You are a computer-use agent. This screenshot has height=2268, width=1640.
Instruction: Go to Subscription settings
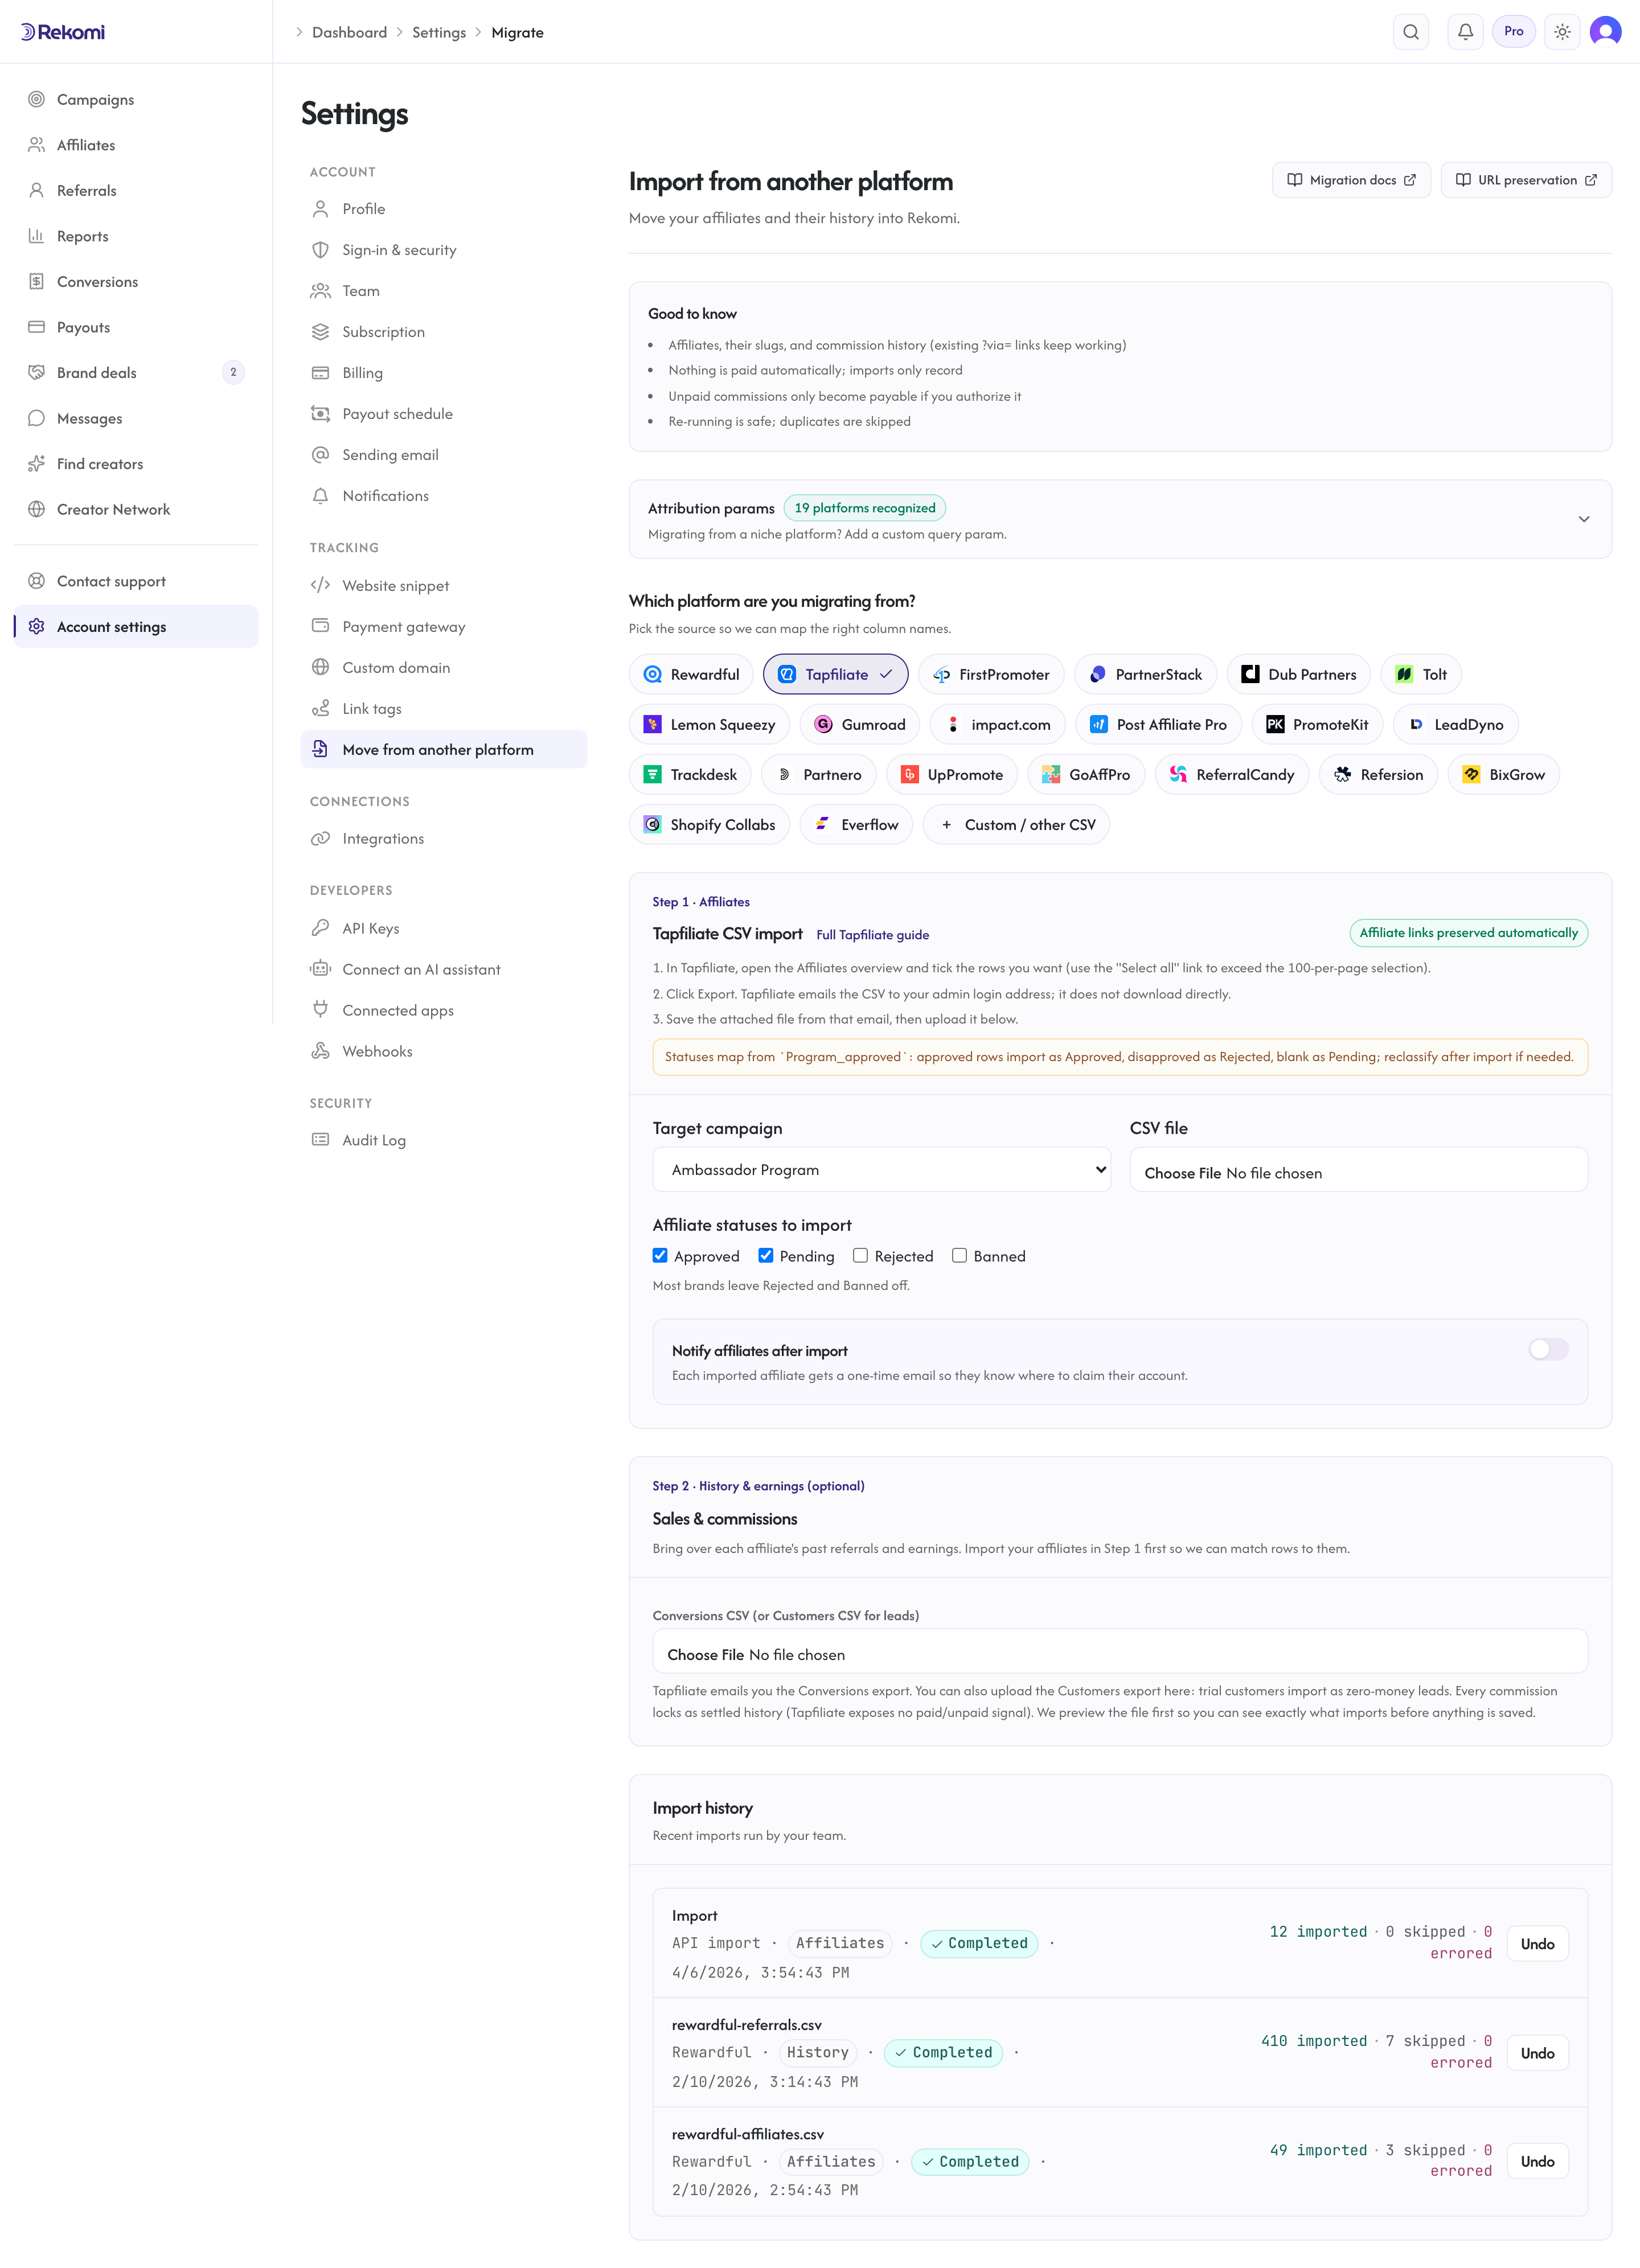[x=444, y=331]
